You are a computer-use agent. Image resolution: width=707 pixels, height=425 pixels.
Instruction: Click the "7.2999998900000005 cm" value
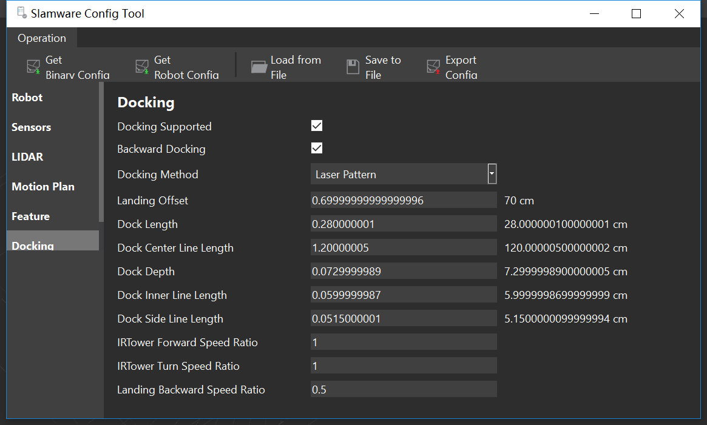(x=566, y=272)
